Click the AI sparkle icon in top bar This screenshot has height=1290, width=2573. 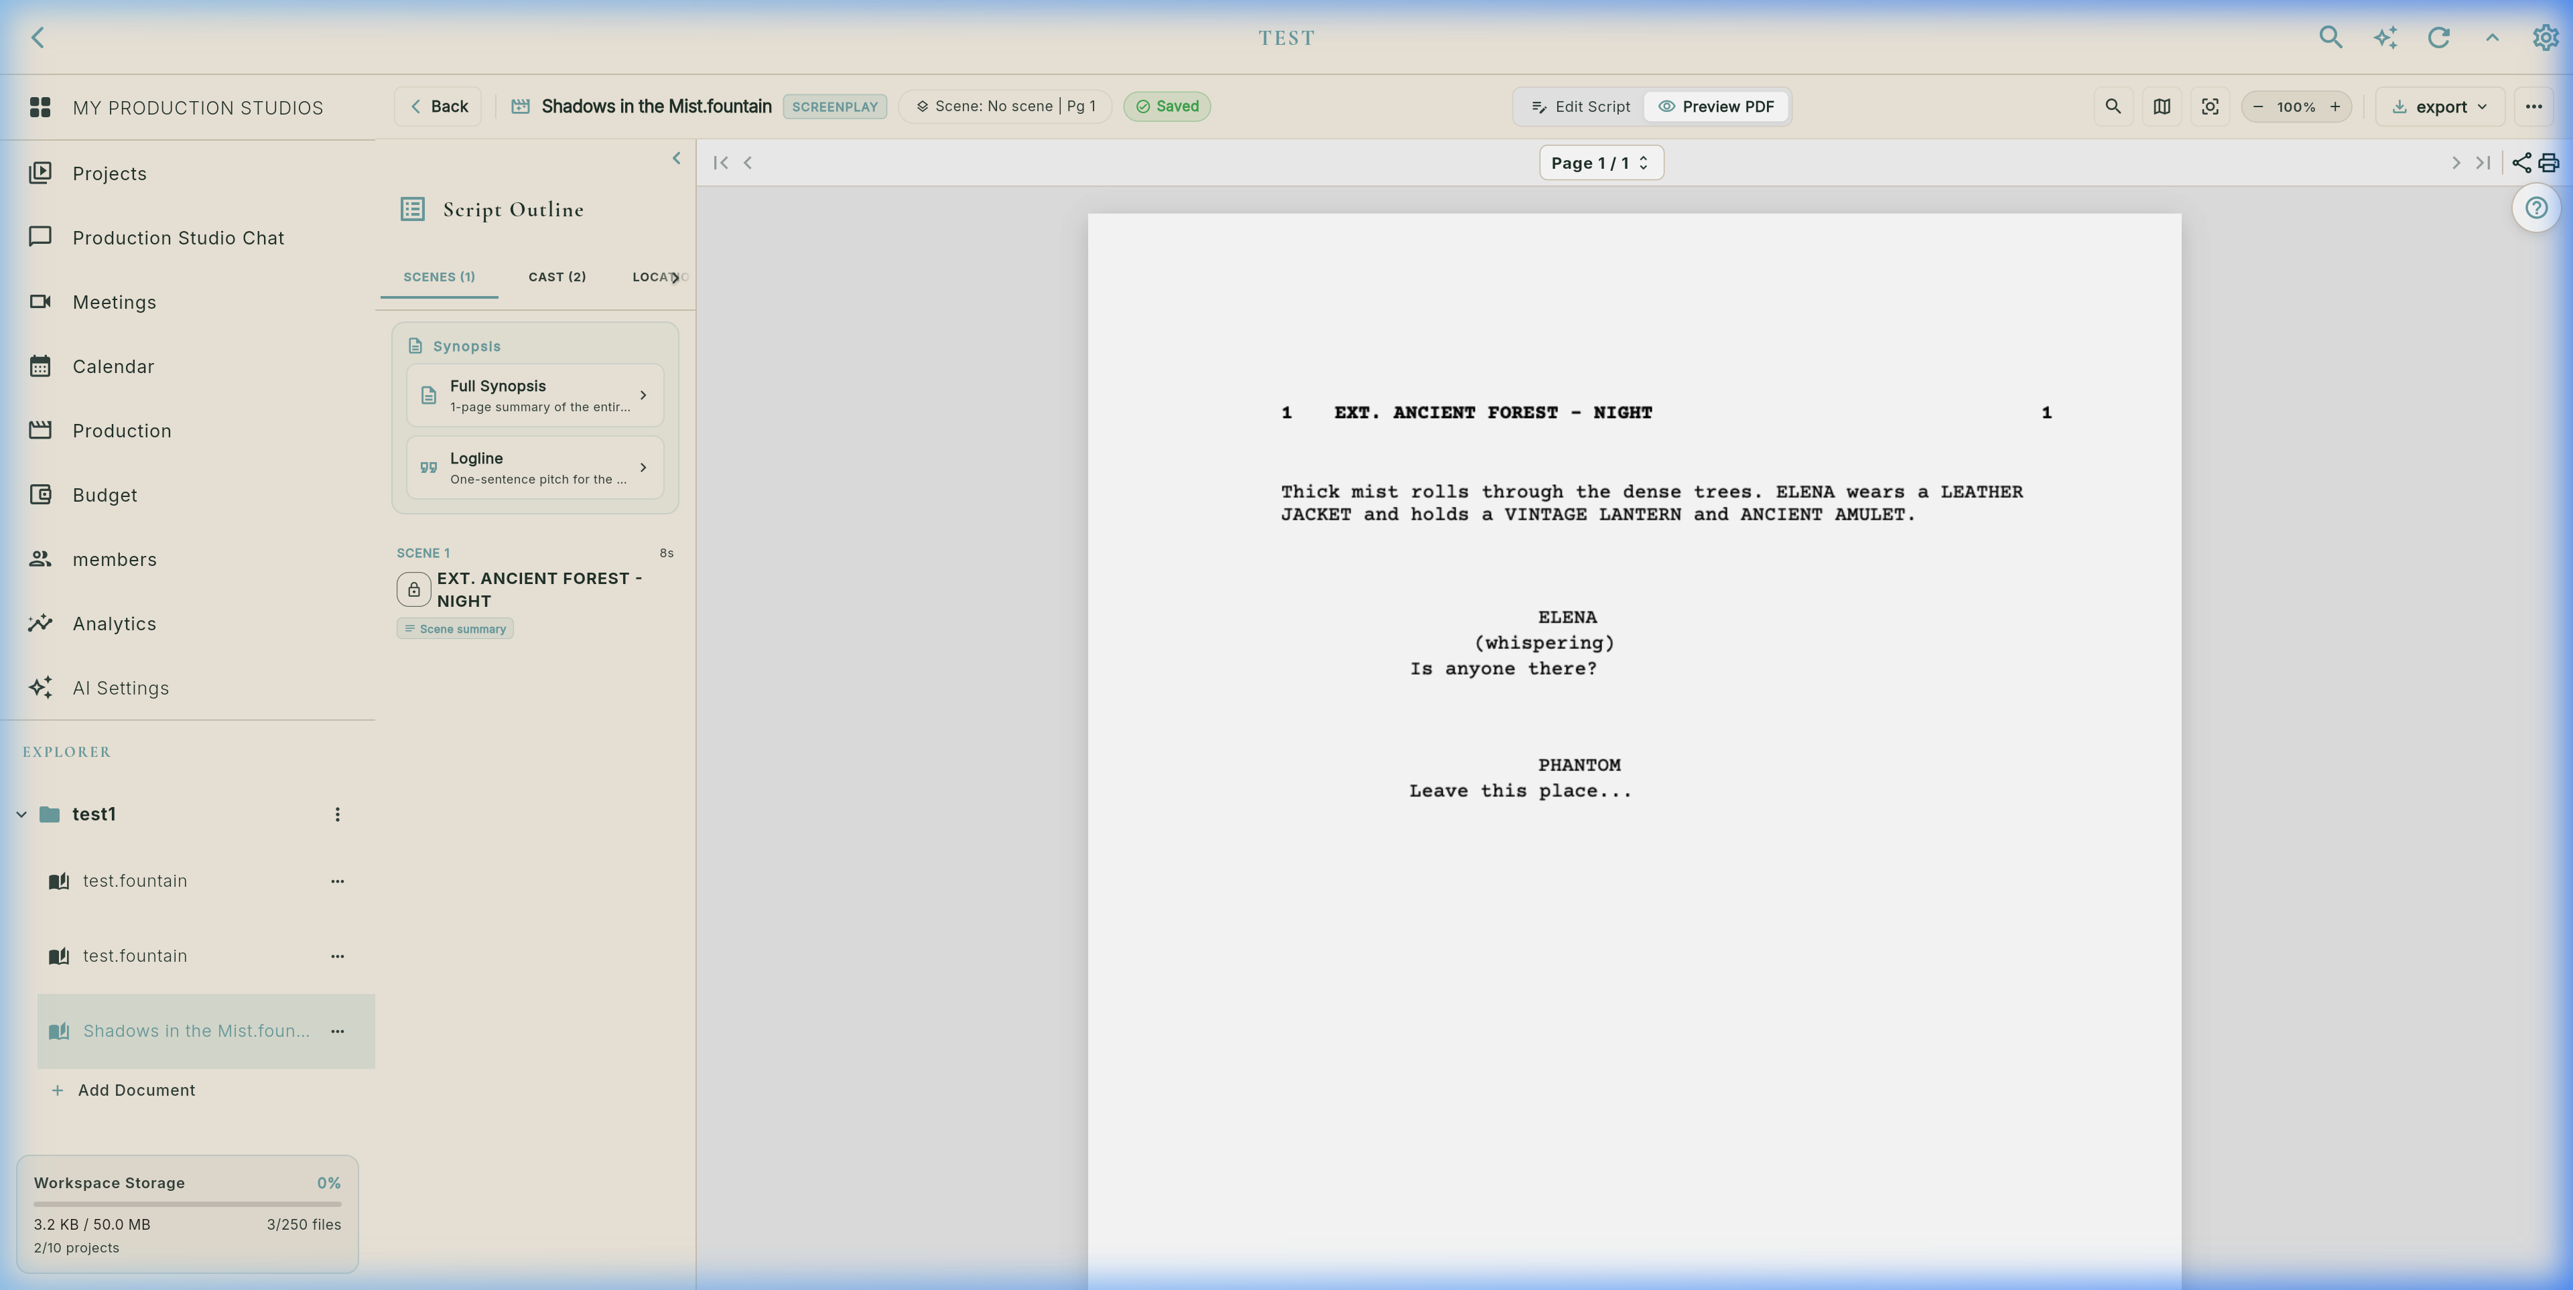tap(2385, 37)
